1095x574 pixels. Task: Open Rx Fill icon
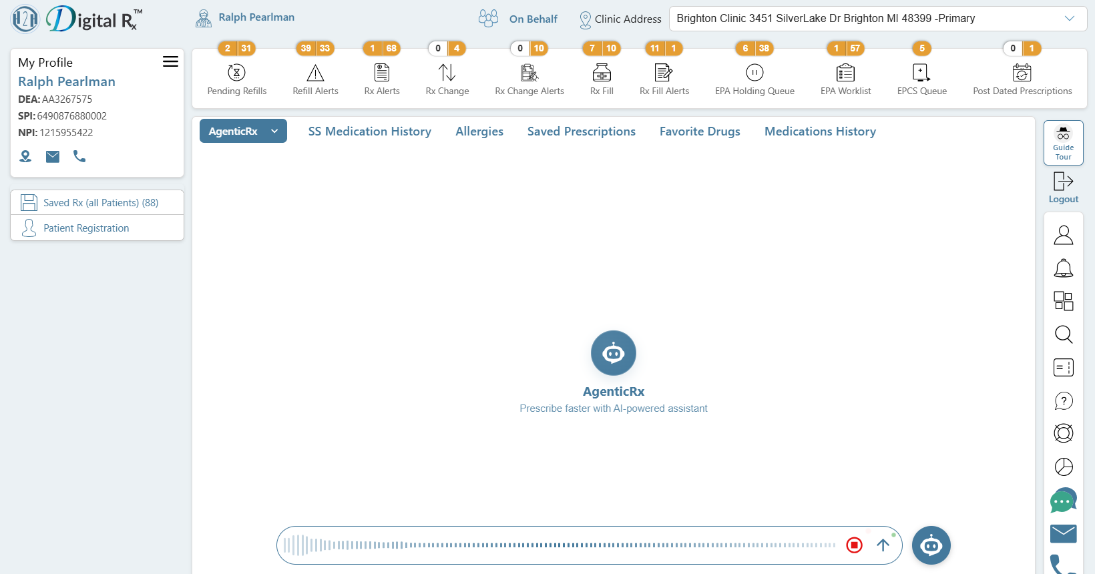pyautogui.click(x=602, y=72)
